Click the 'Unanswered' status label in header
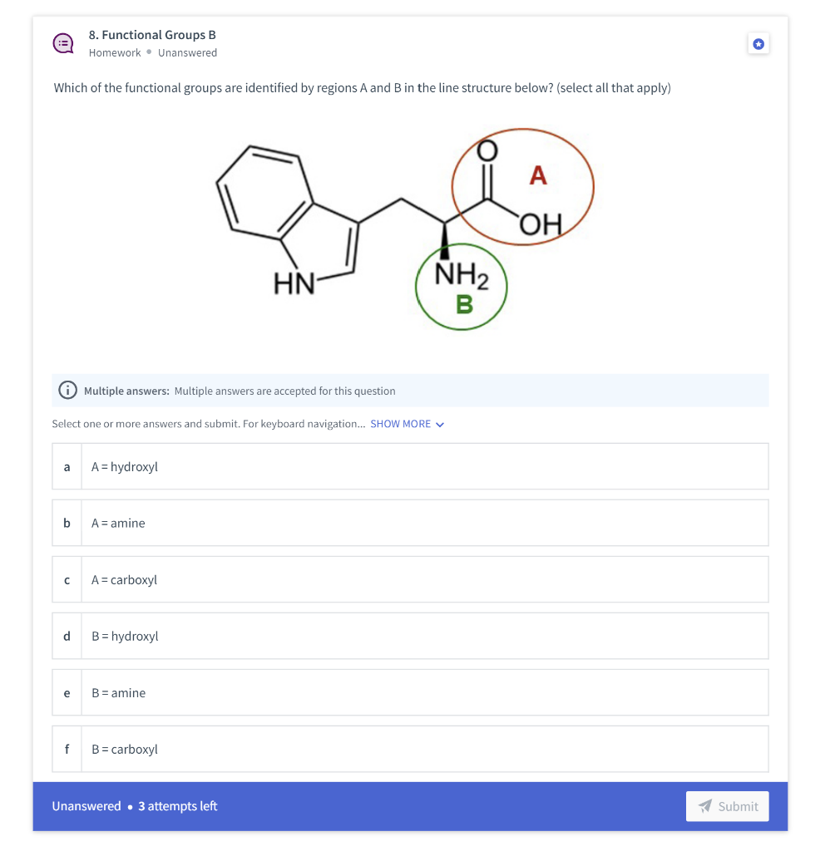835x851 pixels. click(187, 52)
